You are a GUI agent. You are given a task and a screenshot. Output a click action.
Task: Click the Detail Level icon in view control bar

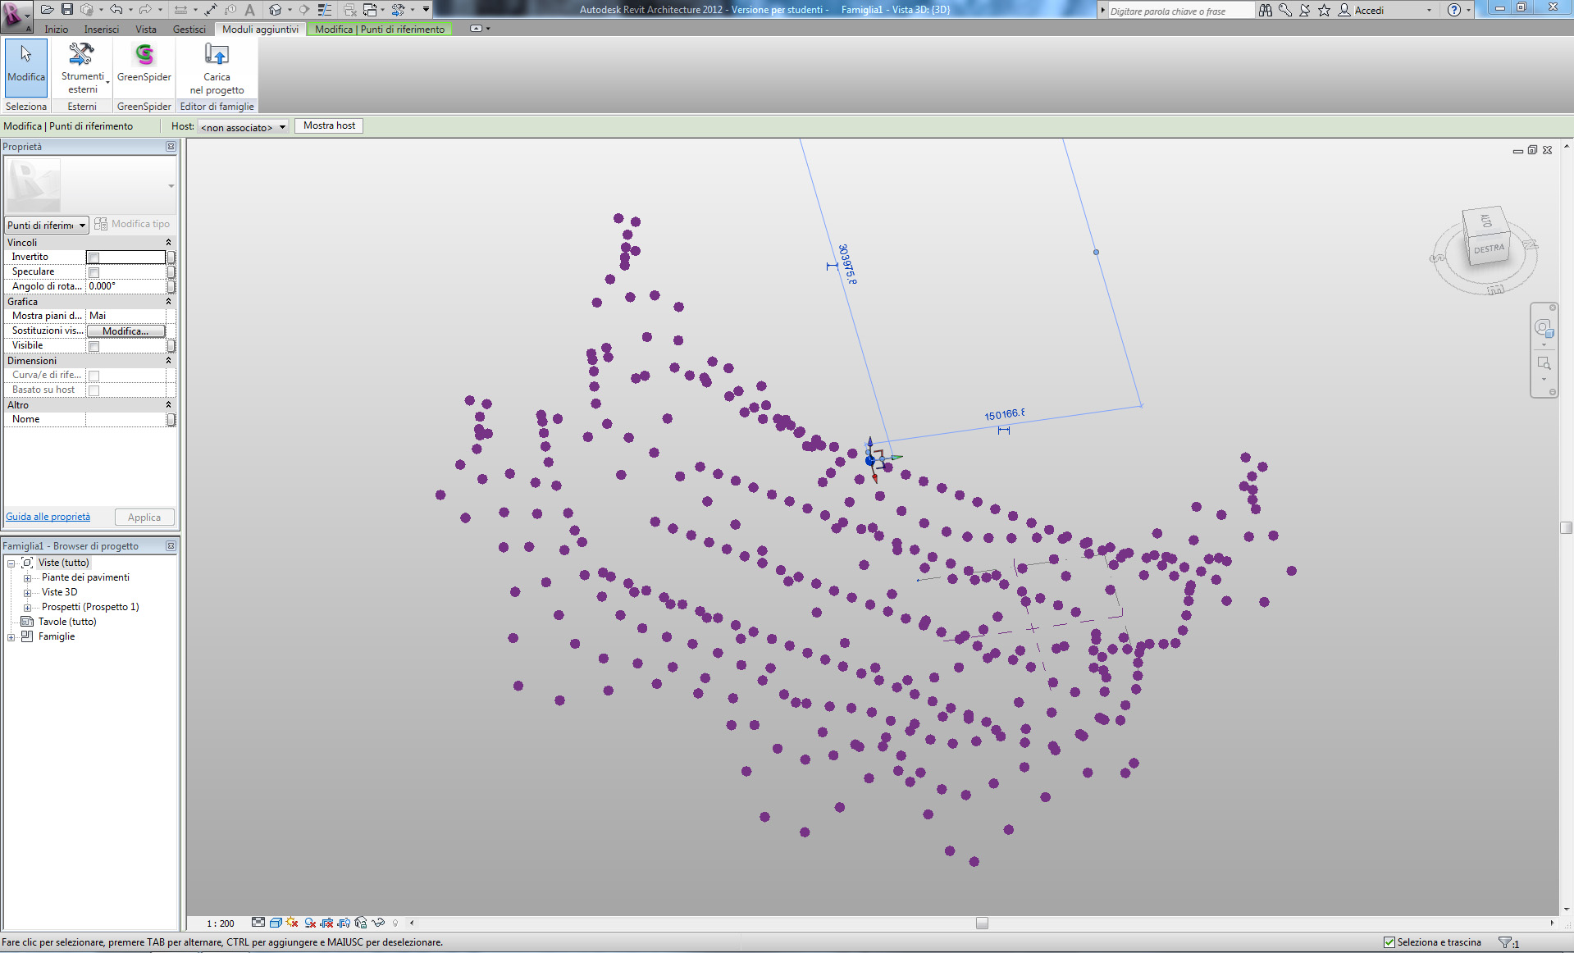pyautogui.click(x=258, y=923)
